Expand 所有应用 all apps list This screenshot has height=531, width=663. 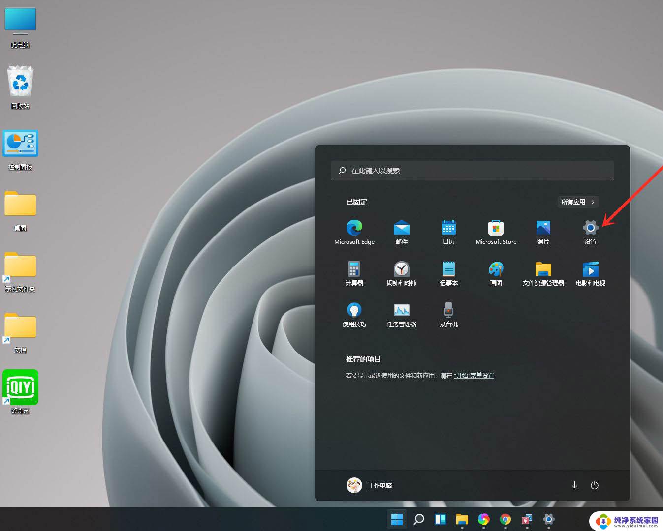pos(578,202)
